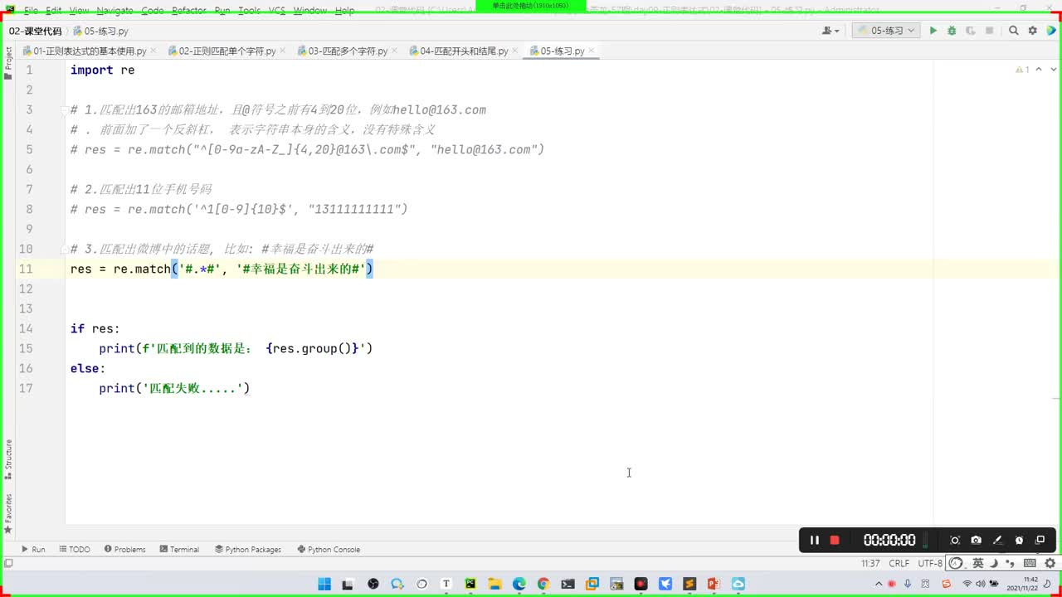Open the Problems tool window
Image resolution: width=1062 pixels, height=597 pixels.
tap(124, 549)
